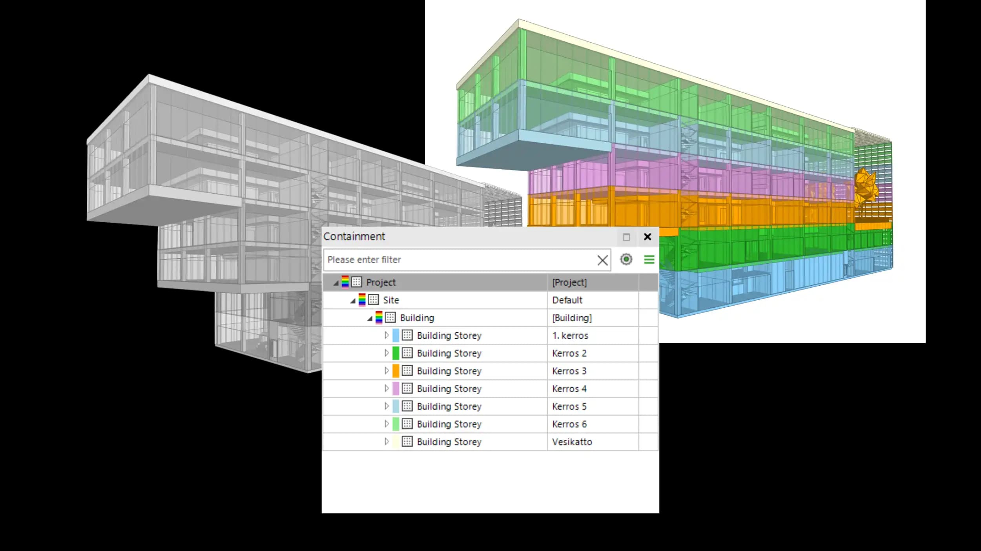981x551 pixels.
Task: Click the grid icon on the Building row
Action: tap(390, 317)
